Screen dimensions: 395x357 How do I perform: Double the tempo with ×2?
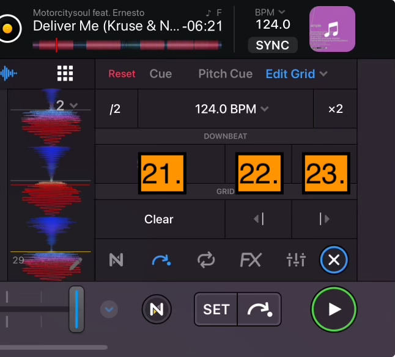point(336,109)
